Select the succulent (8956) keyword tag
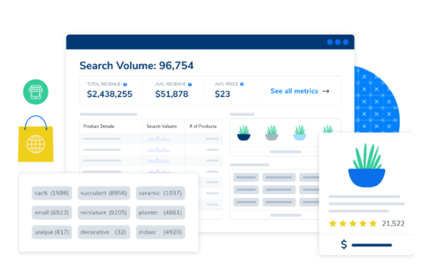 (104, 193)
